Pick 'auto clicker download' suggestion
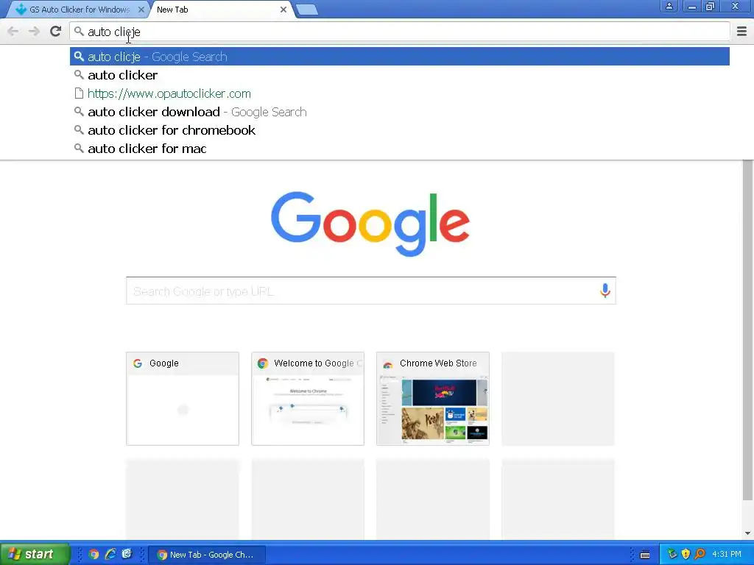The image size is (754, 565). [400, 112]
